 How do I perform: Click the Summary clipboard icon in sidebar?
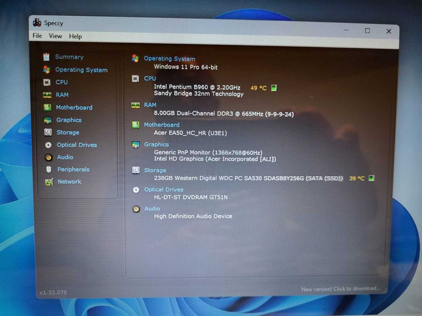[x=46, y=57]
